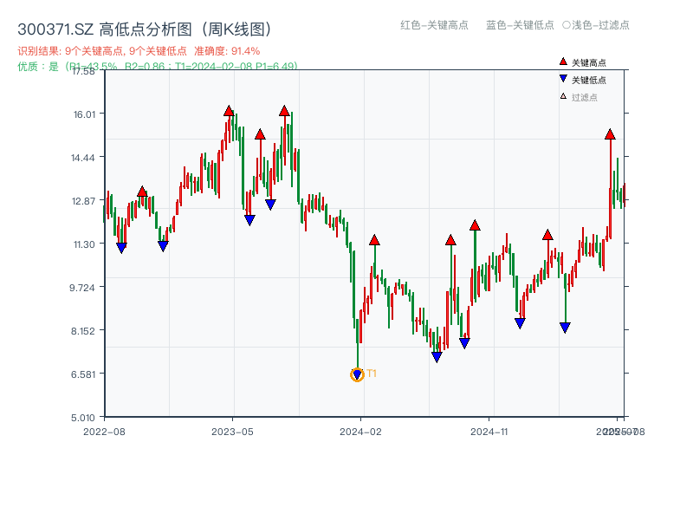693x520 pixels.
Task: Select the first blue low marker after 2022-08
Action: pos(121,248)
